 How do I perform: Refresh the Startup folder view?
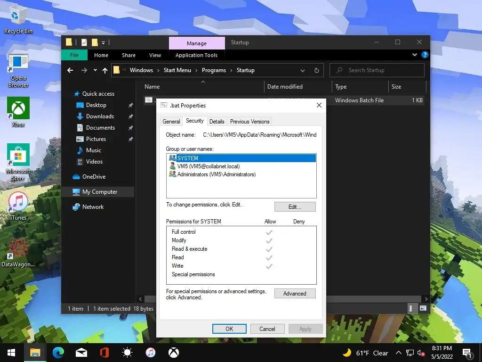coord(317,71)
